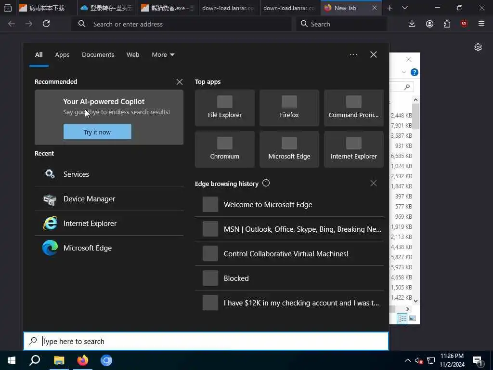Click the Firefox Search box
Screen dimensions: 493x370
pos(341,24)
